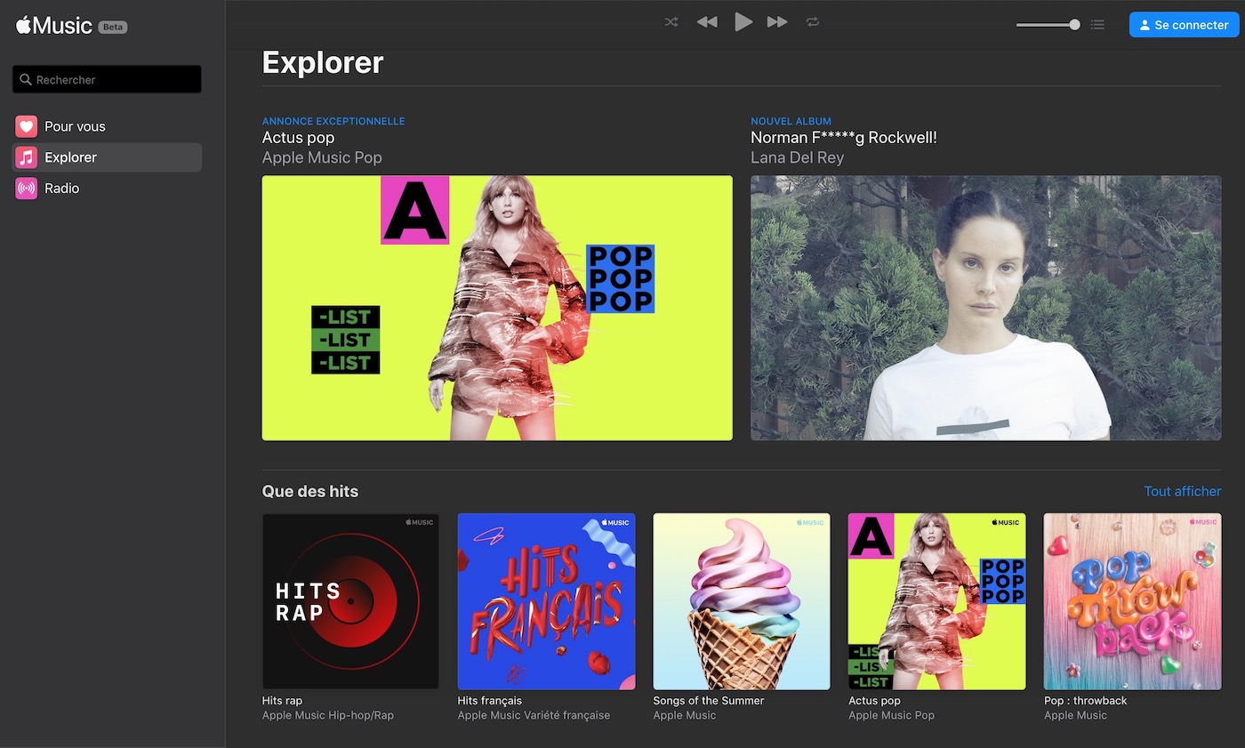Viewport: 1245px width, 748px height.
Task: Open the Lana Del Rey album banner
Action: pyautogui.click(x=985, y=308)
